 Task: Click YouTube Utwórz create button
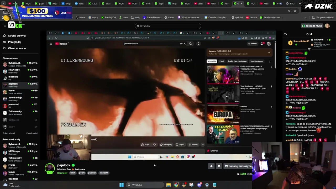pyautogui.click(x=252, y=44)
